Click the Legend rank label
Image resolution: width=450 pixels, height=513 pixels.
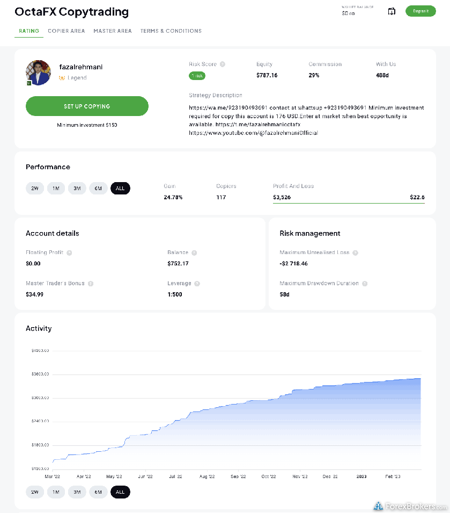tap(77, 78)
